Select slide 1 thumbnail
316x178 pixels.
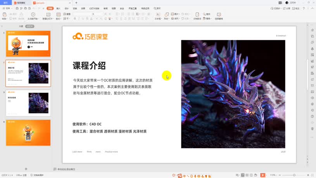(x=28, y=43)
